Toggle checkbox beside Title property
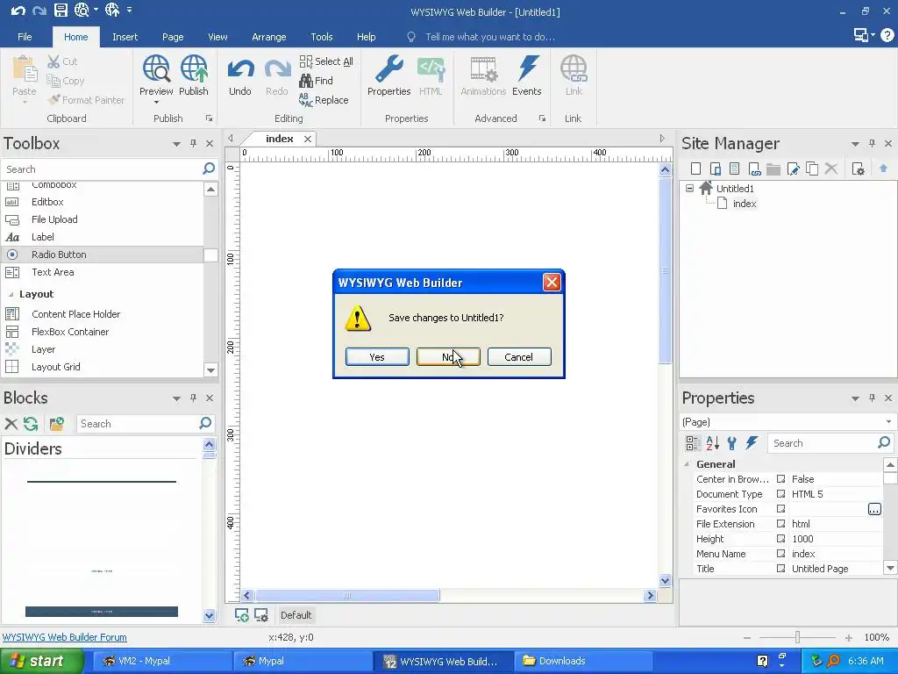 tap(780, 569)
